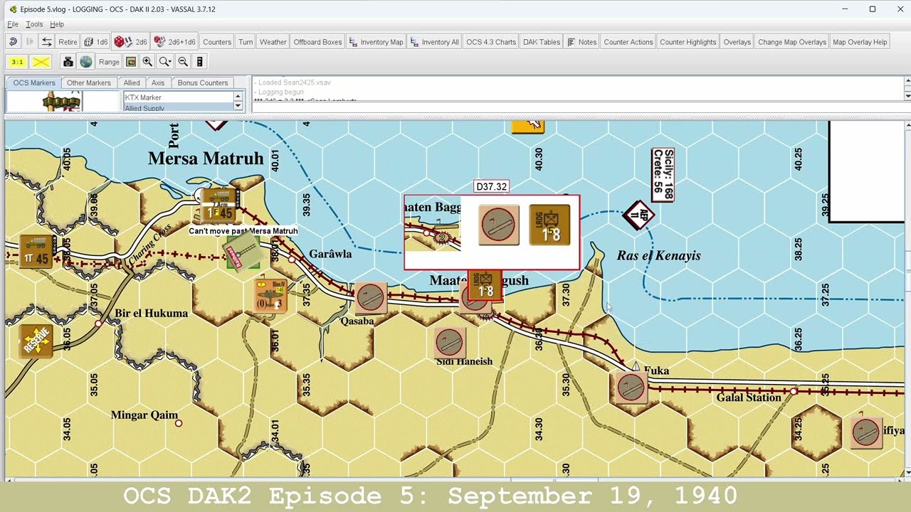Image resolution: width=911 pixels, height=512 pixels.
Task: Click Counter Actions toolbar button
Action: tap(628, 42)
